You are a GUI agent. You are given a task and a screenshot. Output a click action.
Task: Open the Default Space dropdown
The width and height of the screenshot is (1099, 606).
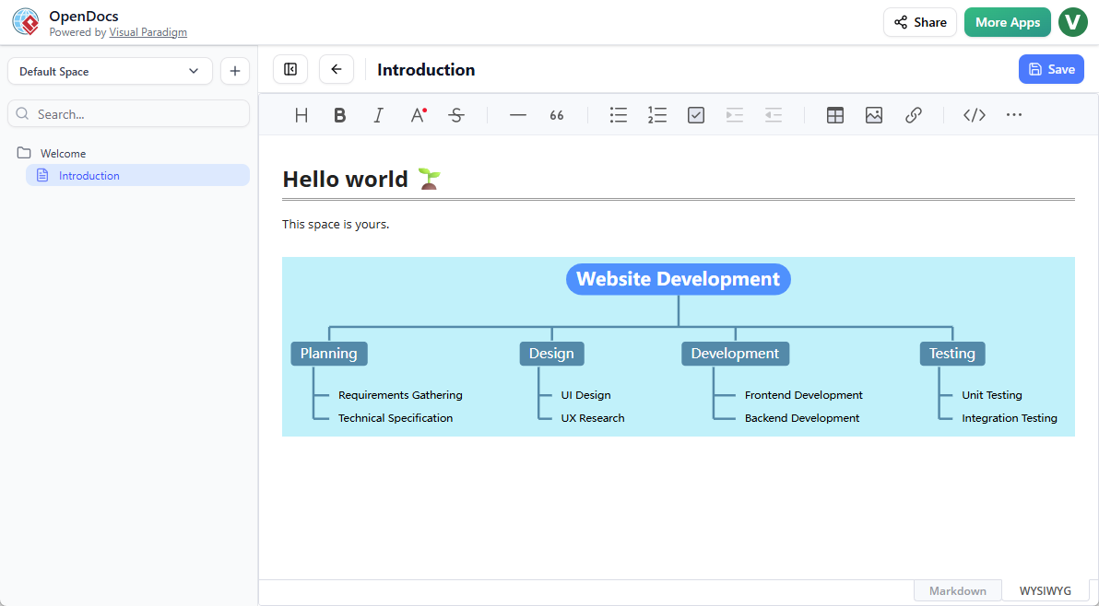pyautogui.click(x=109, y=70)
